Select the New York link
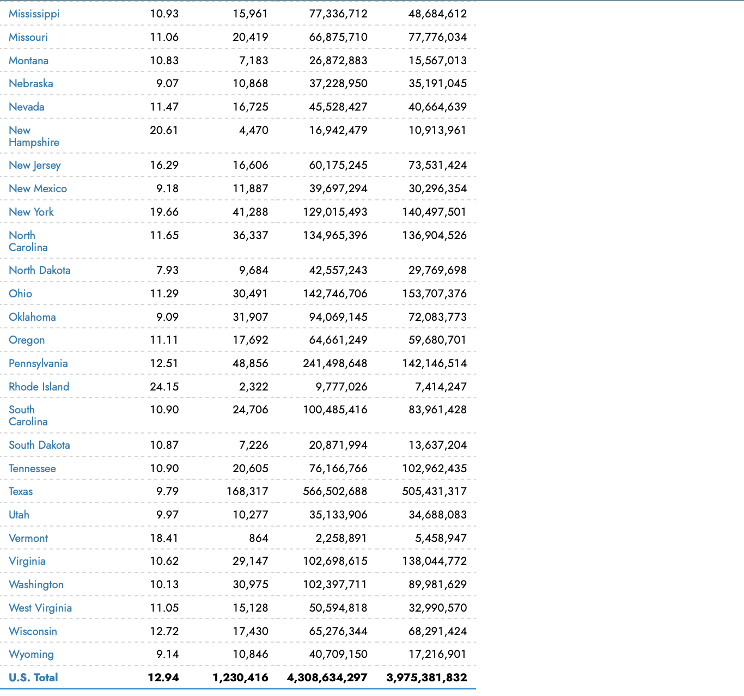 [x=31, y=212]
